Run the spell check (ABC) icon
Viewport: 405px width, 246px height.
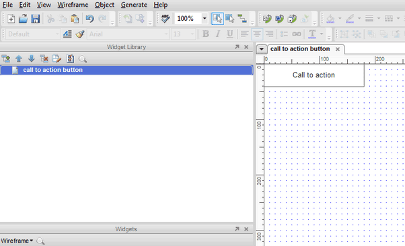click(165, 19)
